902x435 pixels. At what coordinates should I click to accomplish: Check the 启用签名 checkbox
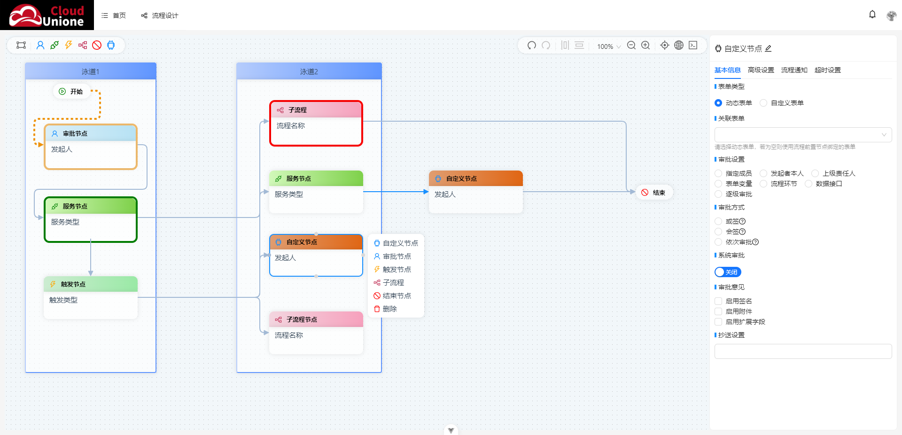pyautogui.click(x=718, y=301)
